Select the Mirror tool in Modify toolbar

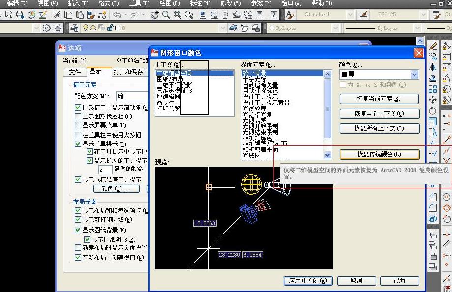coord(433,67)
